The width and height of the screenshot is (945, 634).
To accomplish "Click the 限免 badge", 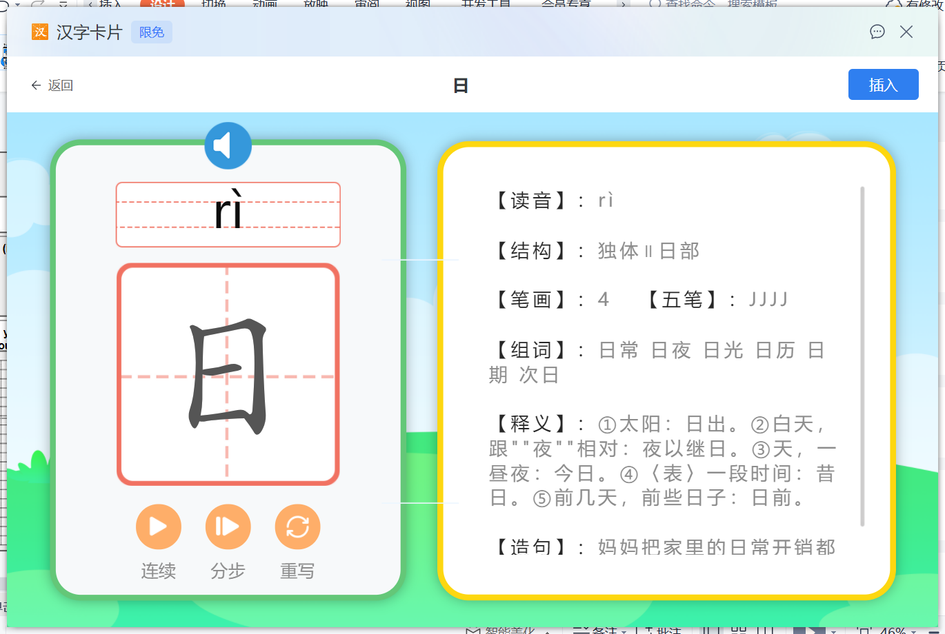I will point(152,32).
